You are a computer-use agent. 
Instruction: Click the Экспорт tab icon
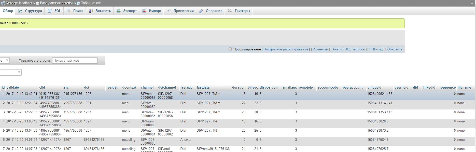point(118,11)
